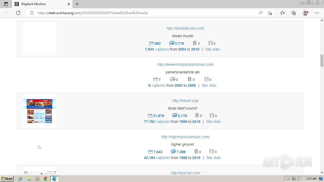Select the Wayback Machine tab
The width and height of the screenshot is (324, 182).
point(43,4)
